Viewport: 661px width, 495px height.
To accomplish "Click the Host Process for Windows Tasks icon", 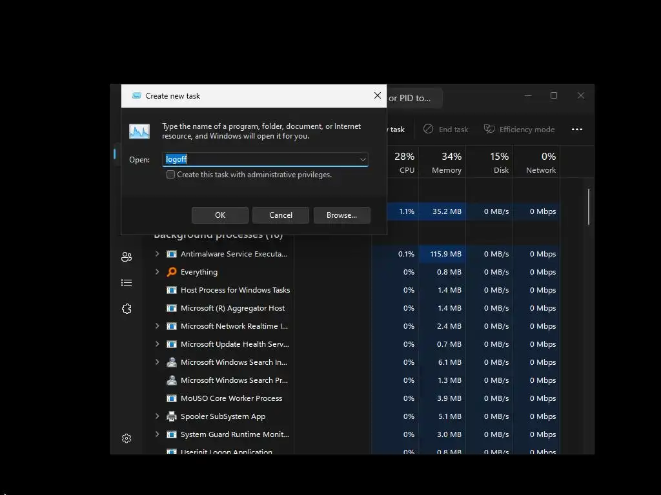I will [x=172, y=290].
